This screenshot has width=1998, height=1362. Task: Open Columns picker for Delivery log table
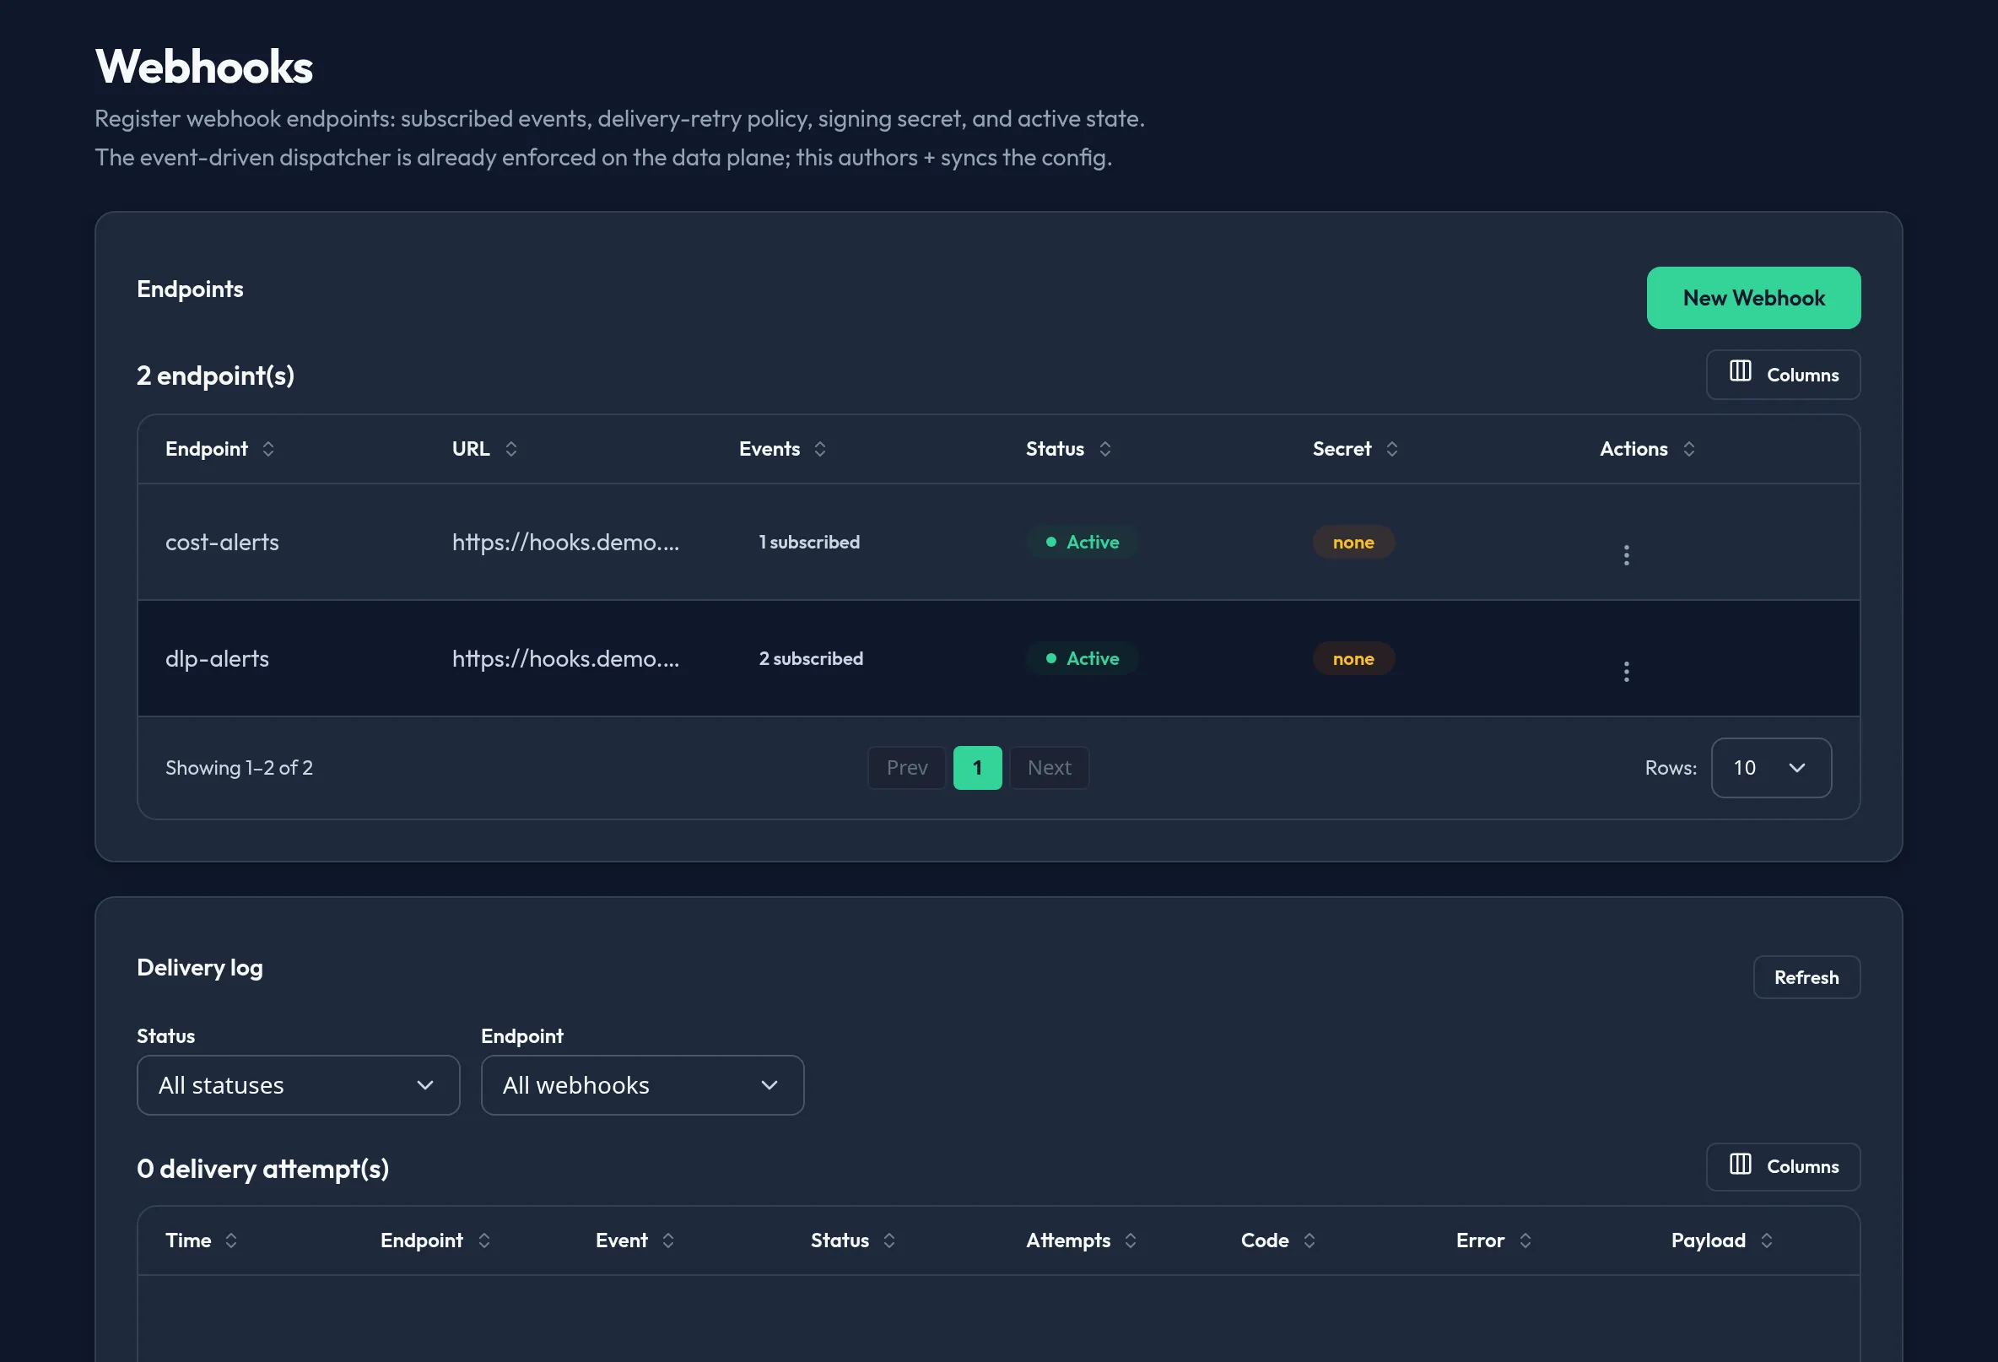click(1783, 1166)
